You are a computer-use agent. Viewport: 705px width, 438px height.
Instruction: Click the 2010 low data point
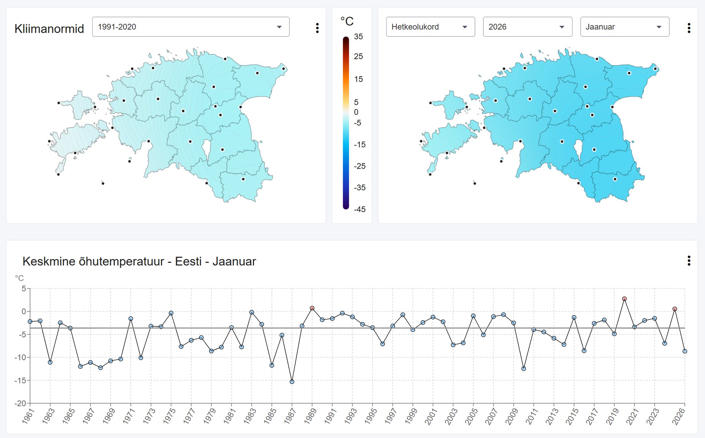click(x=524, y=368)
